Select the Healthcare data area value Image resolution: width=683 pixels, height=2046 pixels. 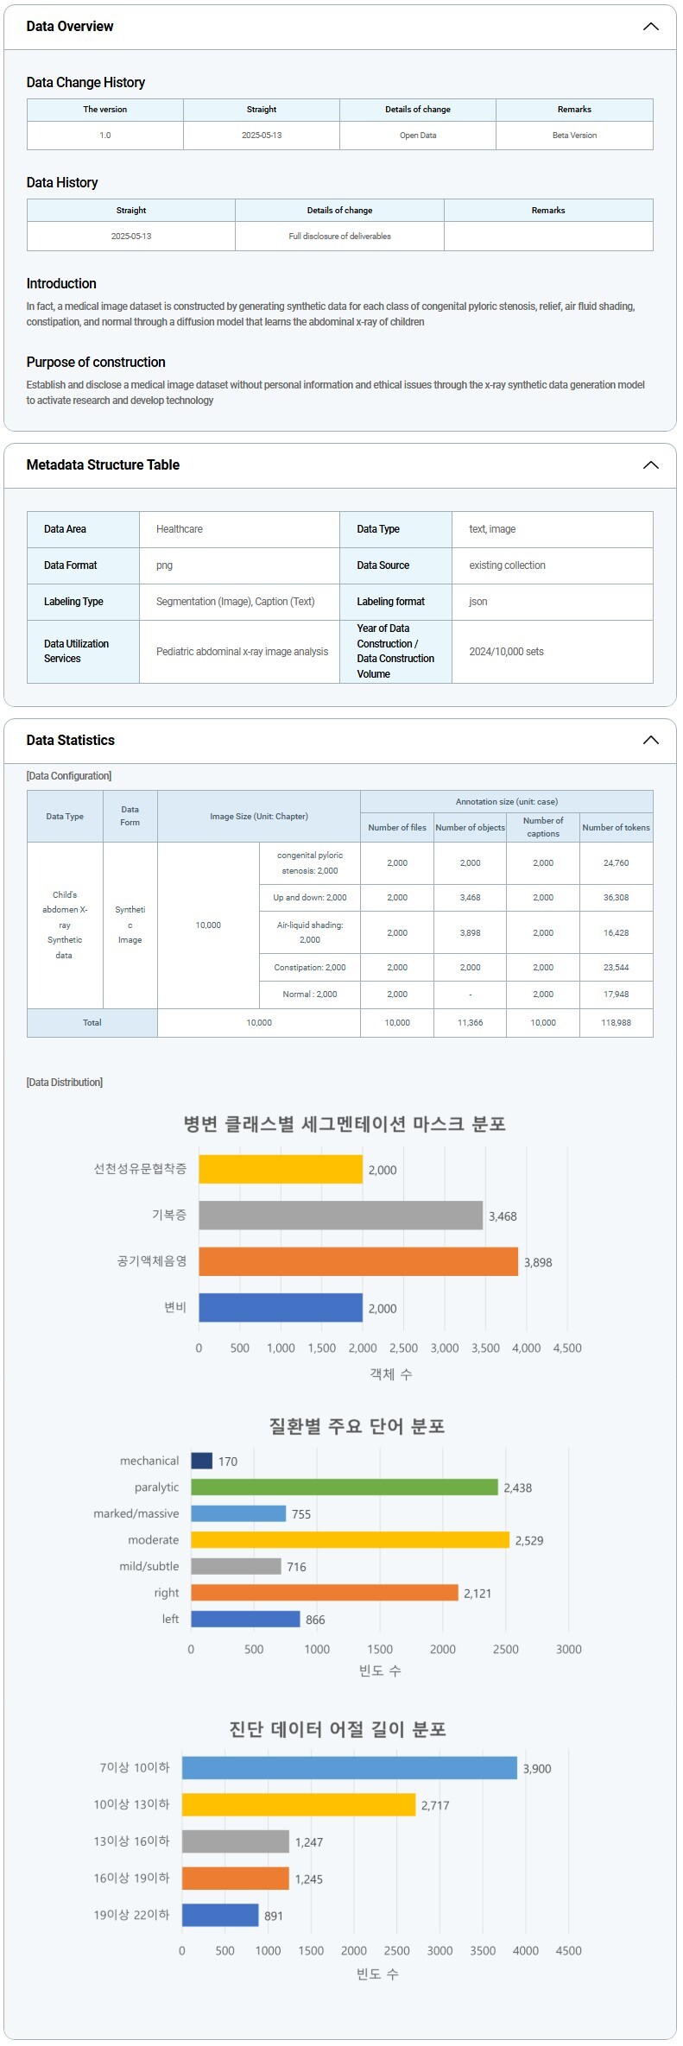coord(180,529)
